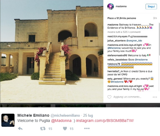This screenshot has width=160, height=136.
Task: Click the retweet icon under tweet
Action: tap(43, 129)
